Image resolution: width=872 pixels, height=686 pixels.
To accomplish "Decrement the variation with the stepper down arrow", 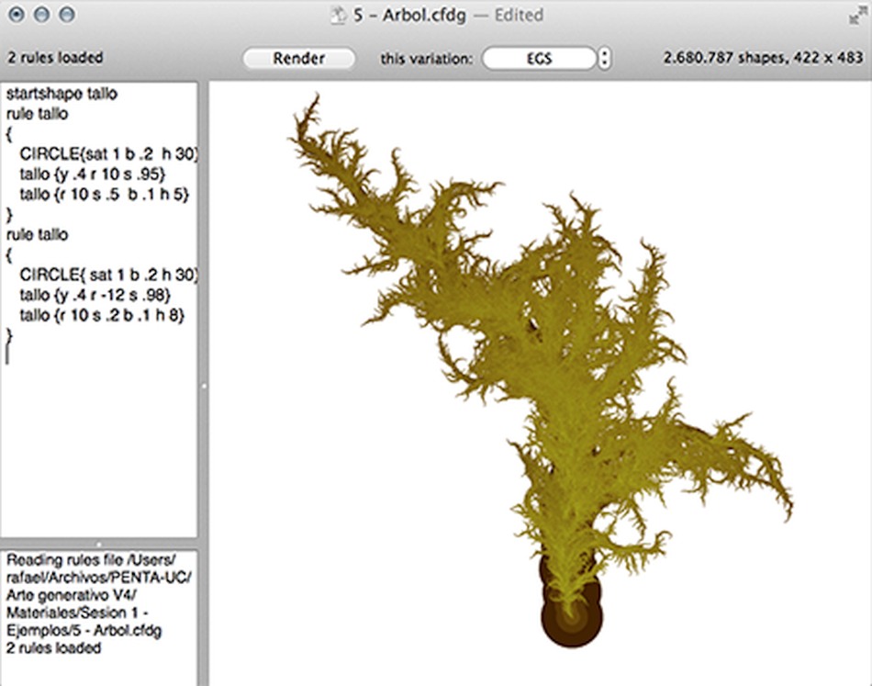I will pos(605,64).
